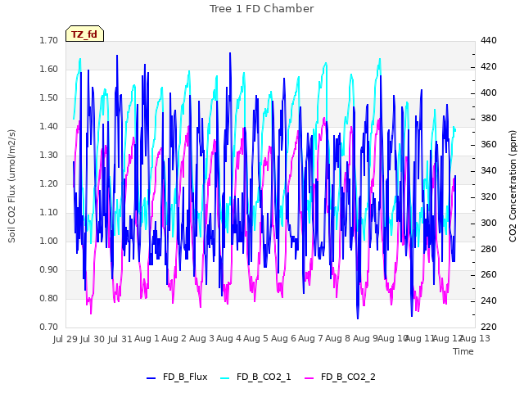524x393 pixels.
Task: Click the Aug 13 date tick label
Action: (x=476, y=339)
